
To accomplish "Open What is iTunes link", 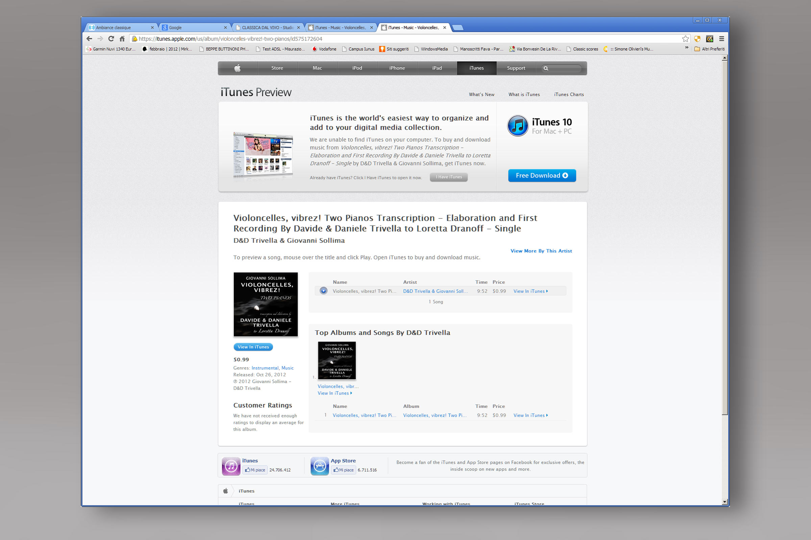I will tap(524, 94).
